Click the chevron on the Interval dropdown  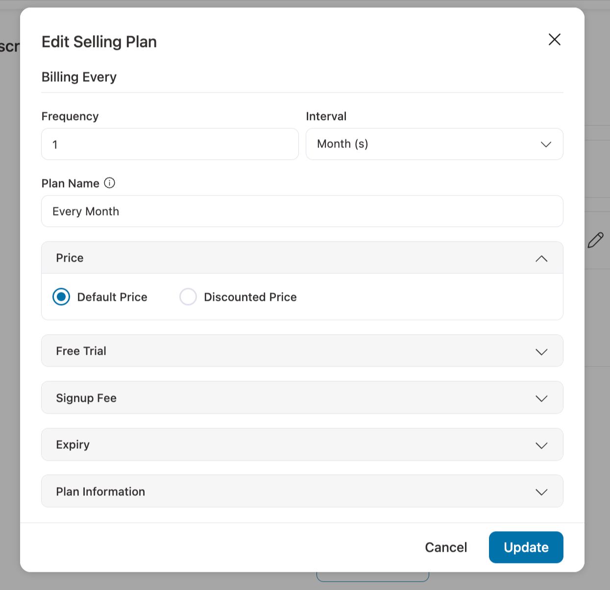point(545,144)
